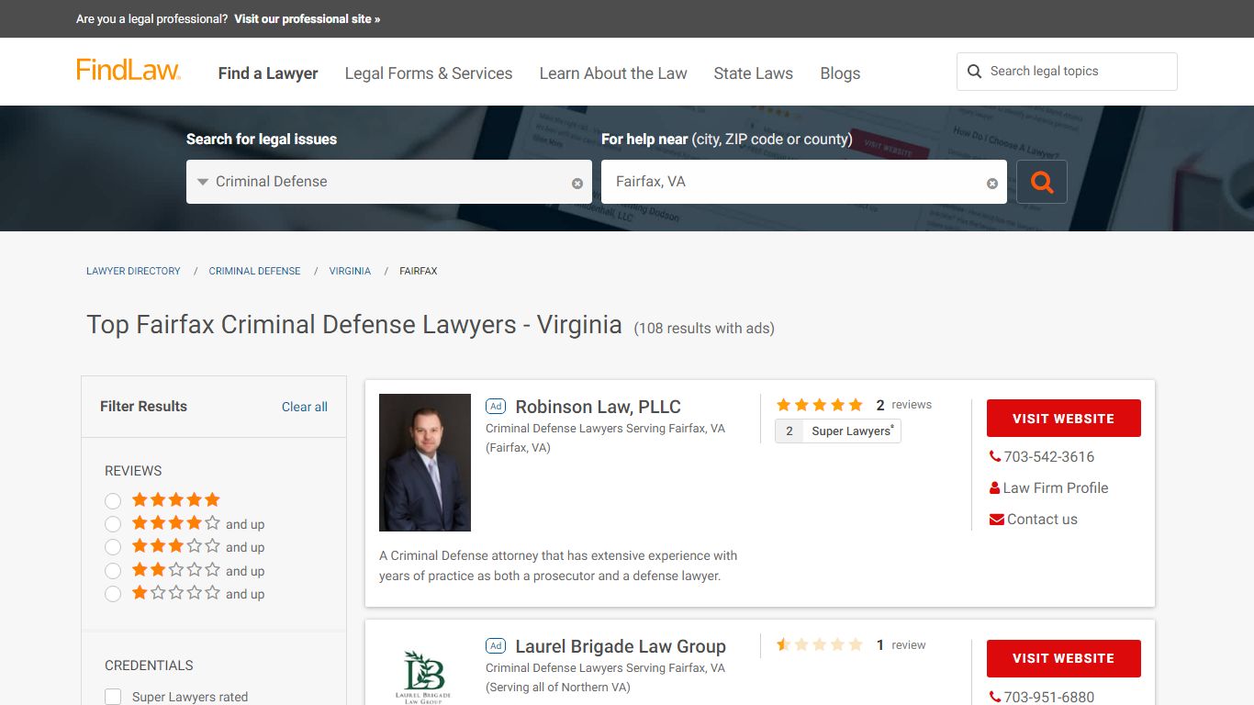The width and height of the screenshot is (1254, 705).
Task: Click the star rating of Laurel Brigade Law Group
Action: pyautogui.click(x=820, y=645)
